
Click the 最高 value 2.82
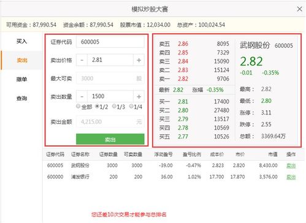tap(266, 89)
